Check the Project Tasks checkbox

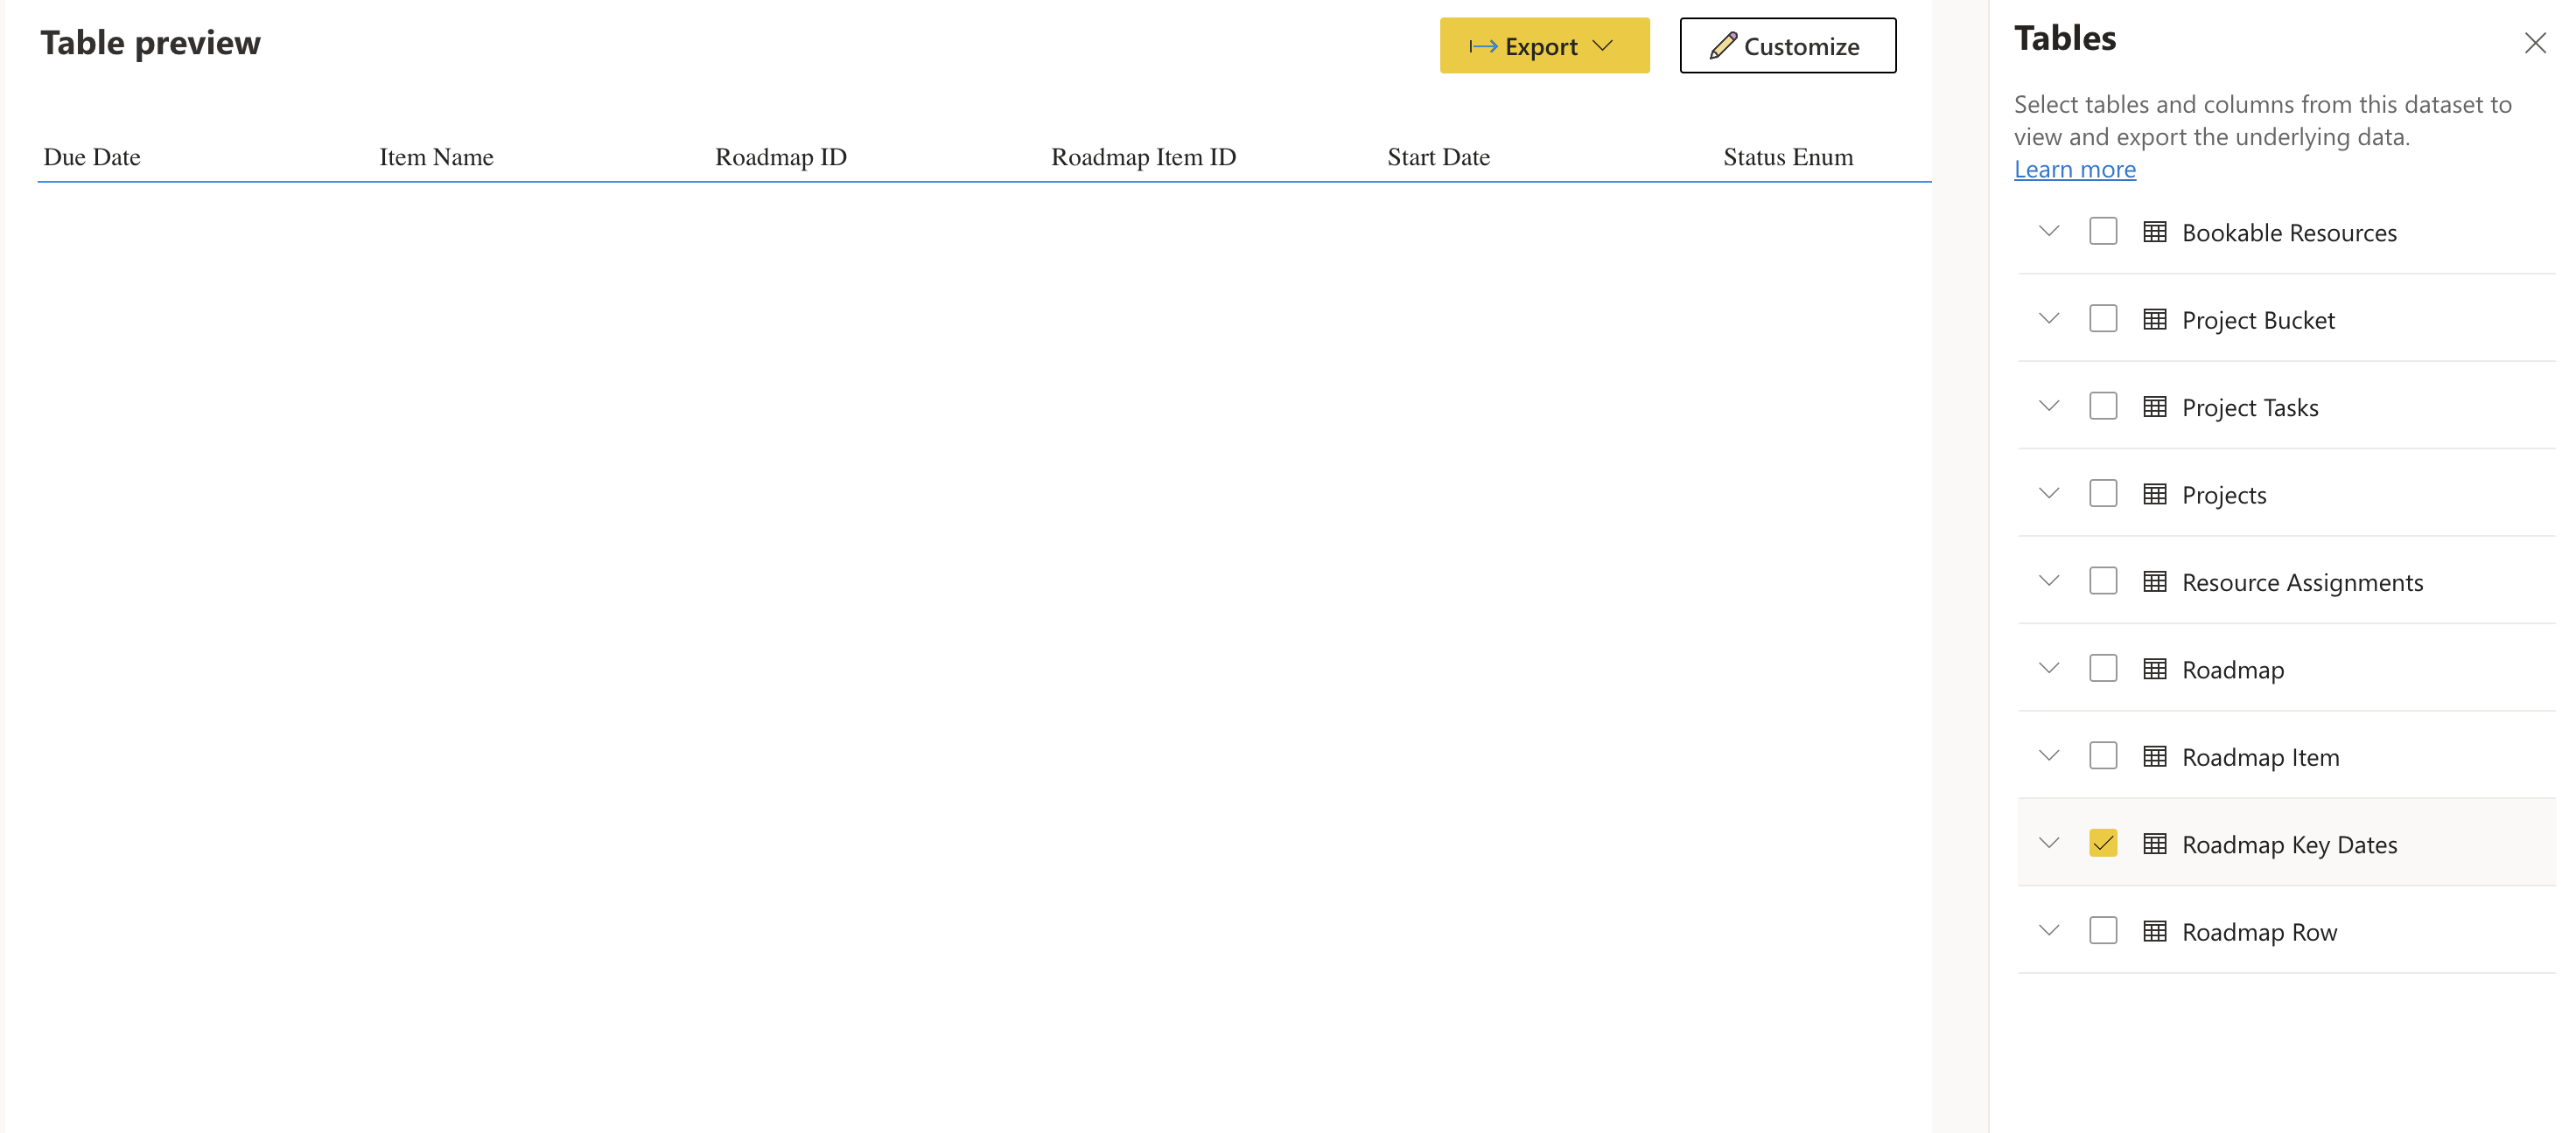2103,407
